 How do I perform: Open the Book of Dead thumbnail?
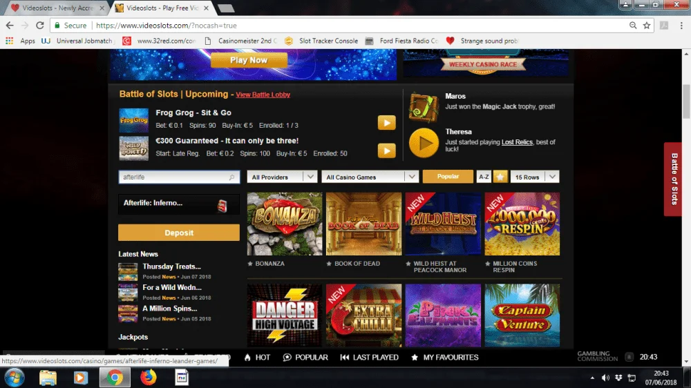(363, 224)
